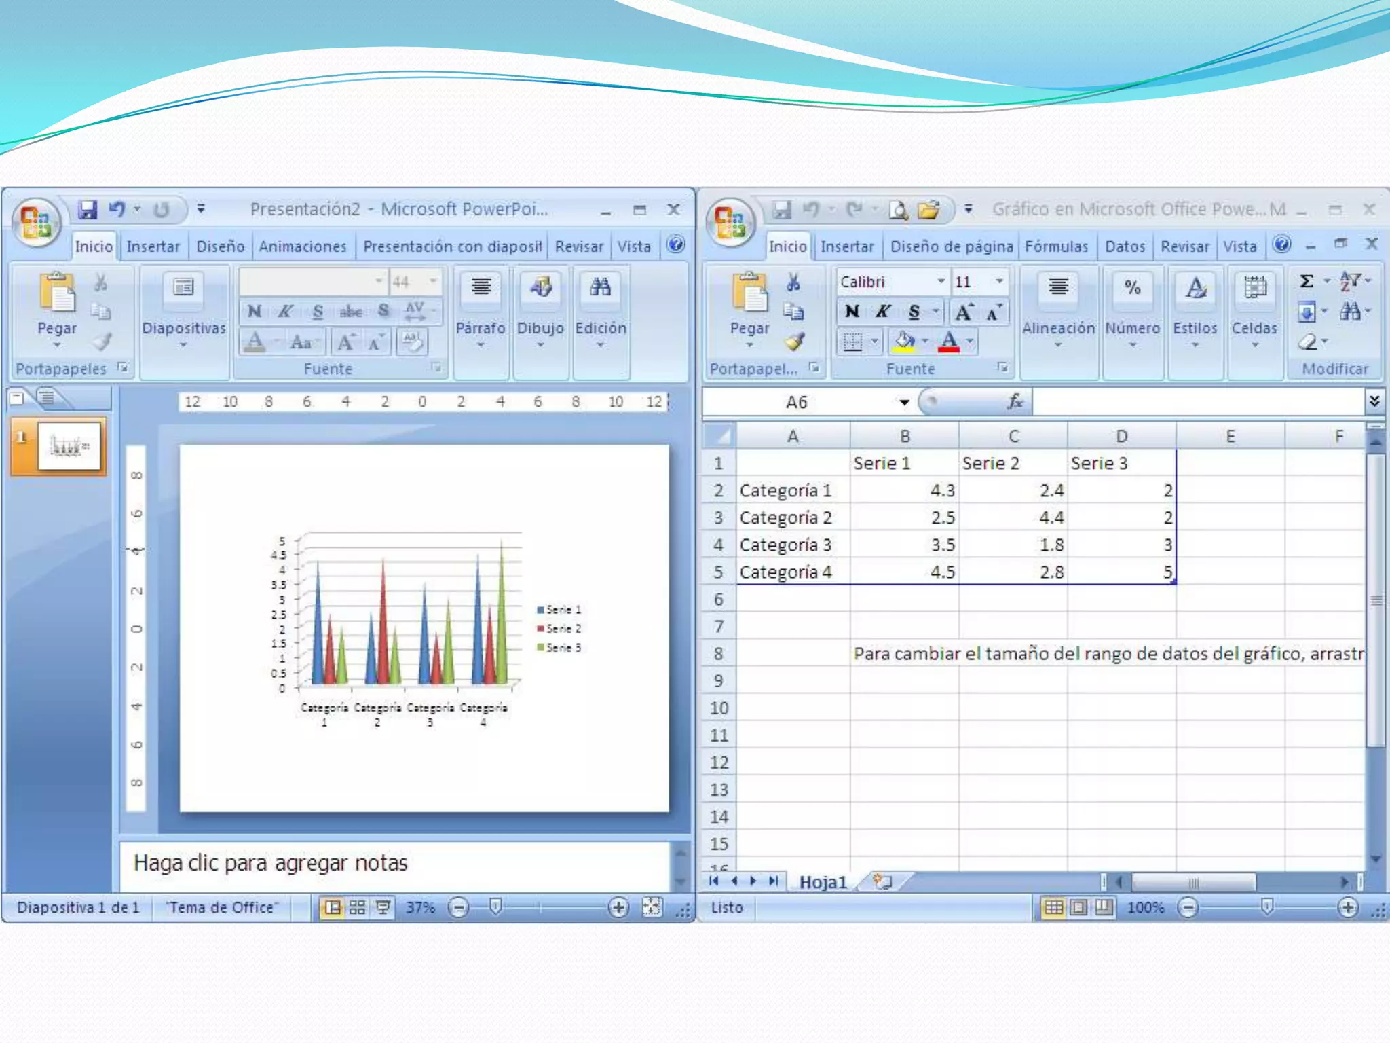Click the PowerPoint zoom slider handle
Image resolution: width=1390 pixels, height=1043 pixels.
coord(495,907)
